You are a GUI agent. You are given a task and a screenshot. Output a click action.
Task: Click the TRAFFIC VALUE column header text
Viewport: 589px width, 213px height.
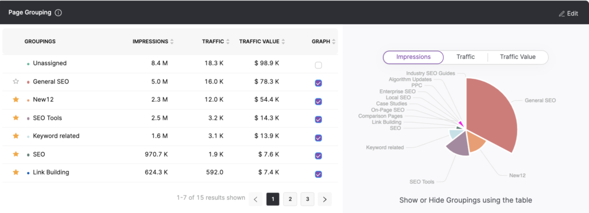tap(259, 41)
